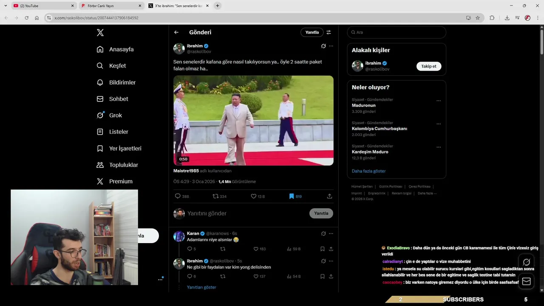This screenshot has height=306, width=544.
Task: Open Maistre1985 source user link
Action: pos(186,171)
